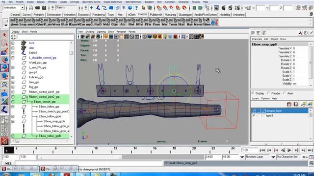Choose the Paint selection tool
314x176 pixels.
[x=4, y=51]
